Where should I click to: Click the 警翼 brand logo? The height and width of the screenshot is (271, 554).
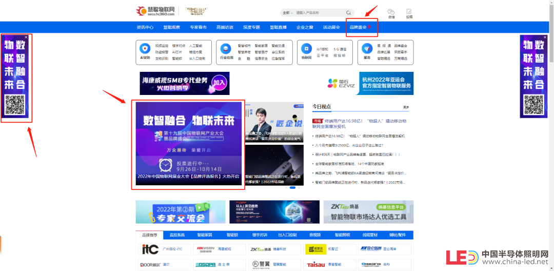coord(260,264)
